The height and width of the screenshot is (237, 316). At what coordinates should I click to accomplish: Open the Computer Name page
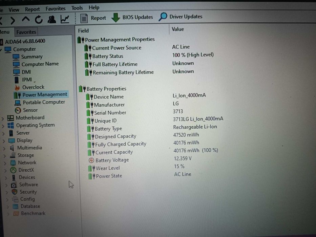[36, 64]
